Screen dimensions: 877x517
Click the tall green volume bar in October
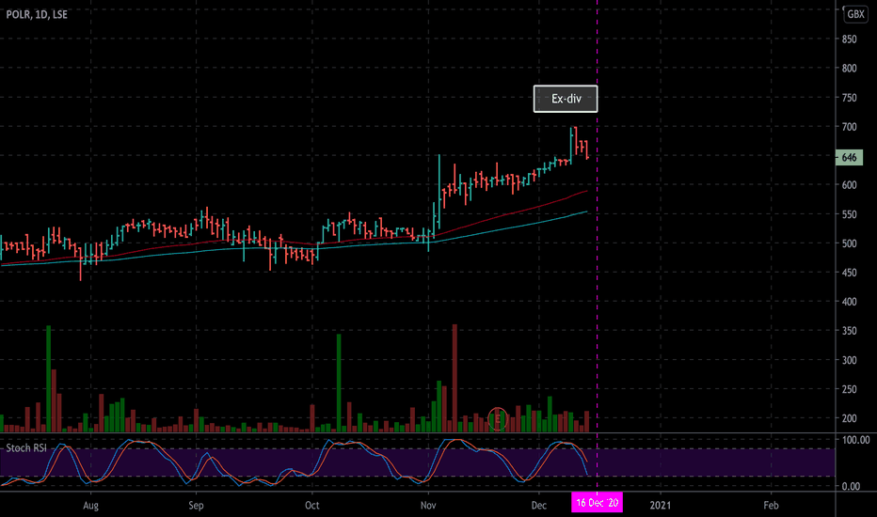click(339, 383)
